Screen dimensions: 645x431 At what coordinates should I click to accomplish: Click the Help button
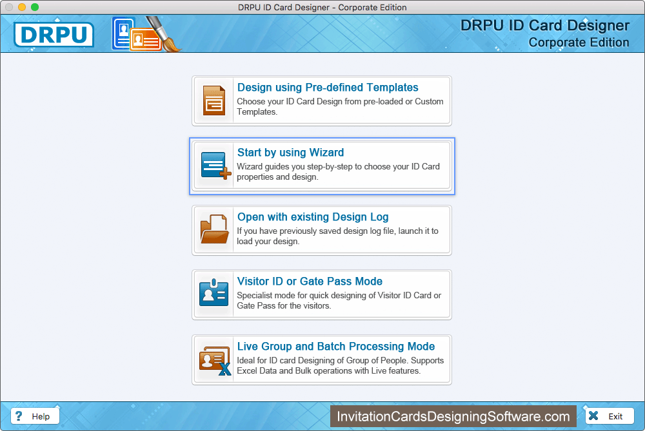pyautogui.click(x=35, y=416)
